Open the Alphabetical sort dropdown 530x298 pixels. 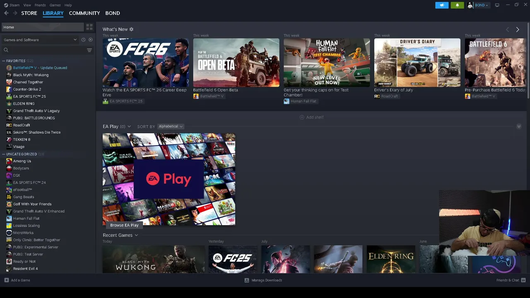pyautogui.click(x=171, y=126)
